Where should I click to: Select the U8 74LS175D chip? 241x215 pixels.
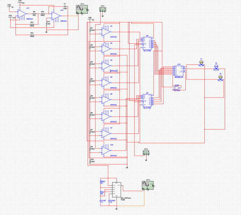pyautogui.click(x=147, y=43)
